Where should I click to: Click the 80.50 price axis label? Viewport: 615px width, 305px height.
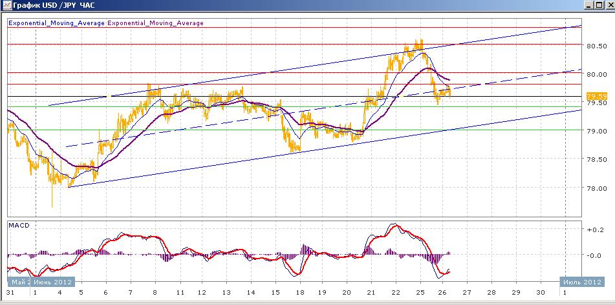pyautogui.click(x=596, y=46)
